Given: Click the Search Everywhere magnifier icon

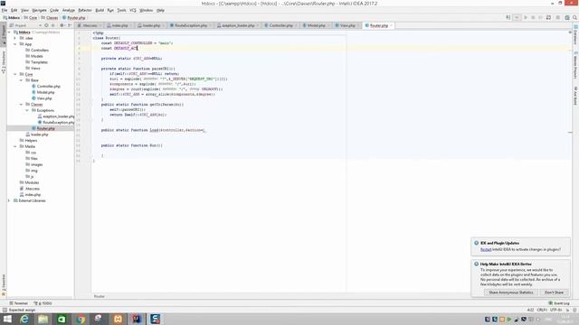Looking at the screenshot, I should pos(575,17).
